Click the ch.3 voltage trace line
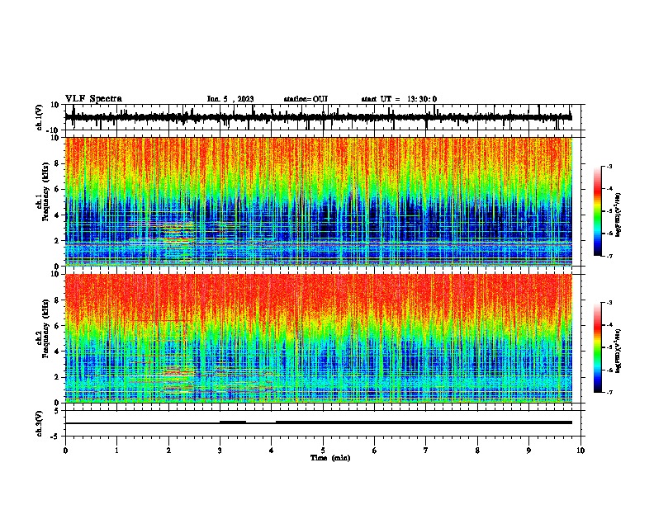Screen dimensions: 654x505 (x=319, y=422)
